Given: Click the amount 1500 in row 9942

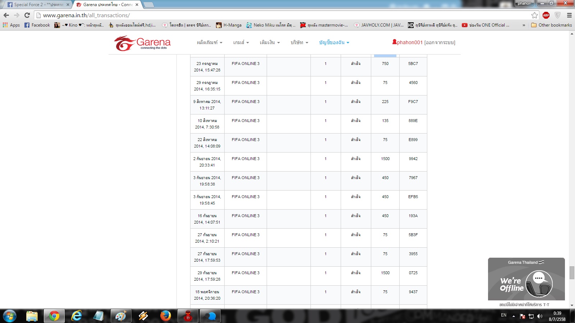Looking at the screenshot, I should coord(385,159).
